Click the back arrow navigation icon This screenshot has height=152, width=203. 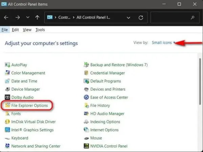[6, 18]
